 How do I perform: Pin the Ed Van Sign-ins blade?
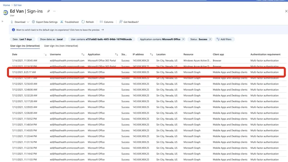tap(49, 11)
